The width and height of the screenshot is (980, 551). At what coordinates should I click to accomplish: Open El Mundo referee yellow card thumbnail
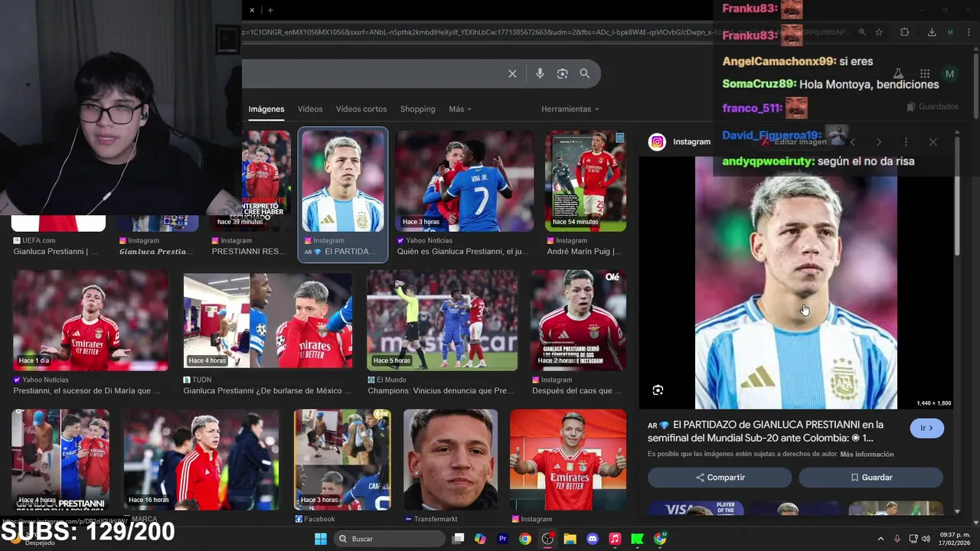(443, 321)
